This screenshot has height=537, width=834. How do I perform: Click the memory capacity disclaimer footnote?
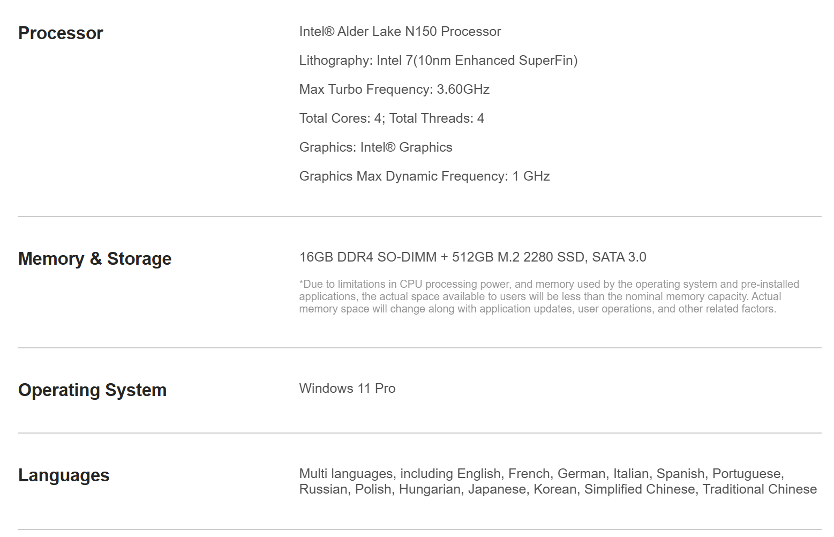click(x=549, y=296)
